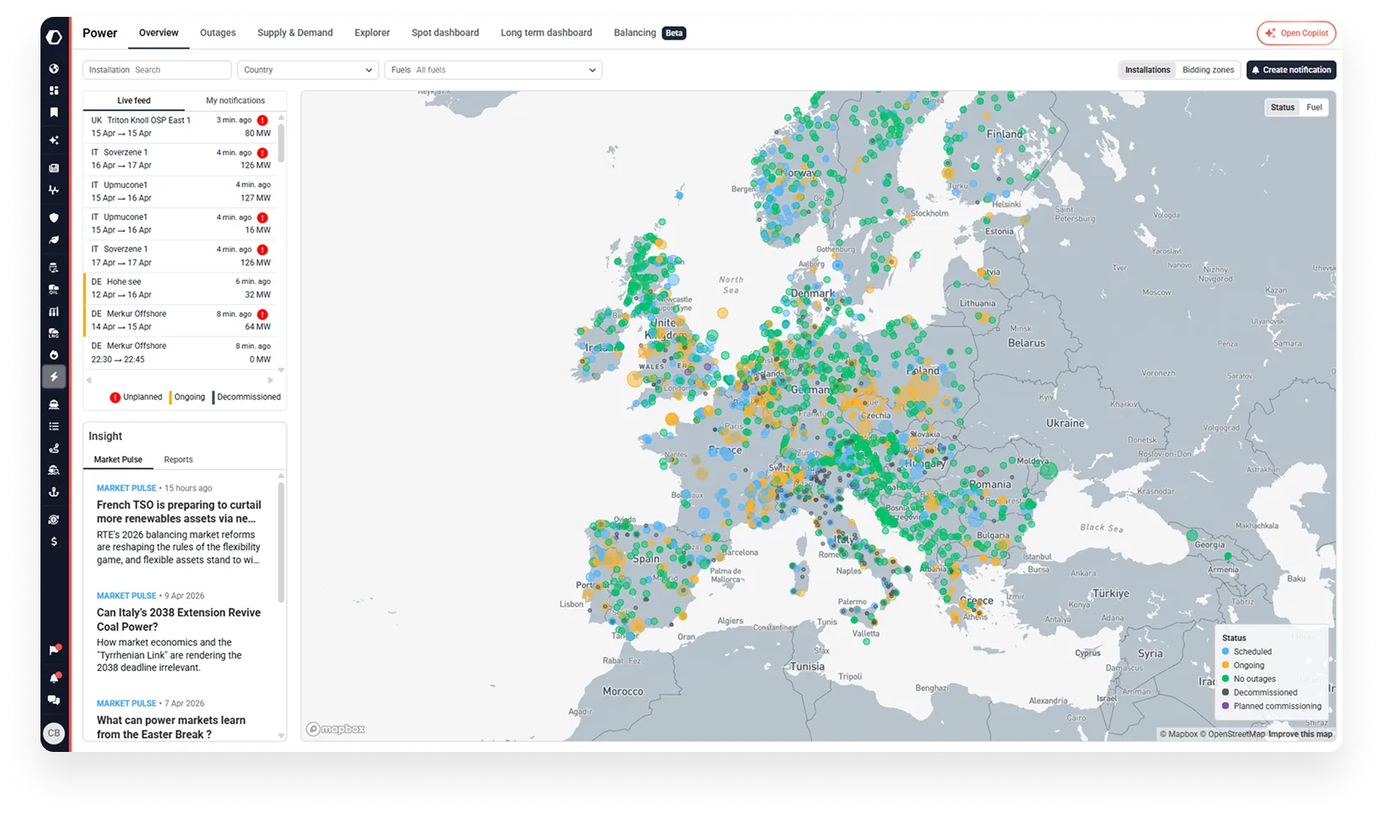Open the globe icon in the sidebar
1383x816 pixels.
point(54,68)
